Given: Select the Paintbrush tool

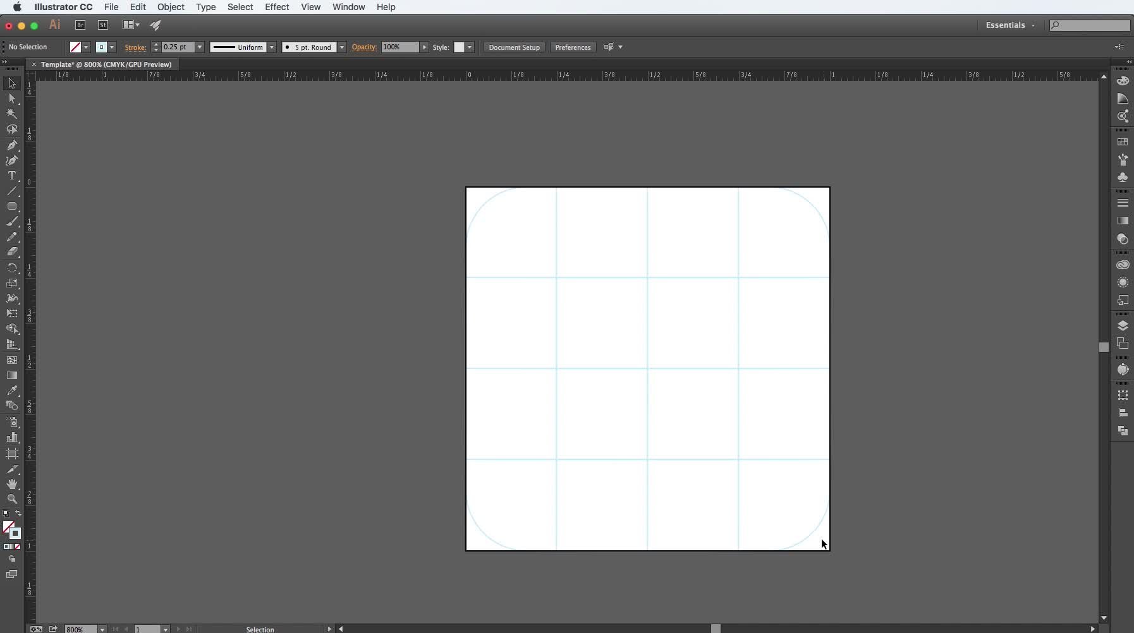Looking at the screenshot, I should point(11,222).
